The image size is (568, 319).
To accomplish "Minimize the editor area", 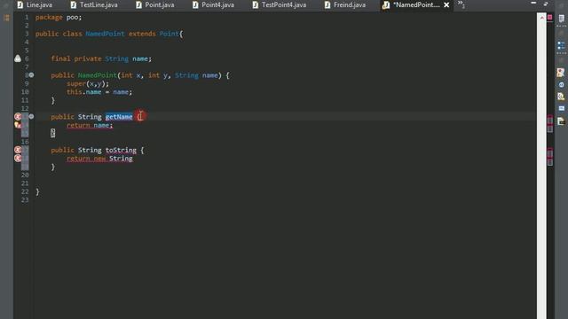I will [533, 4].
